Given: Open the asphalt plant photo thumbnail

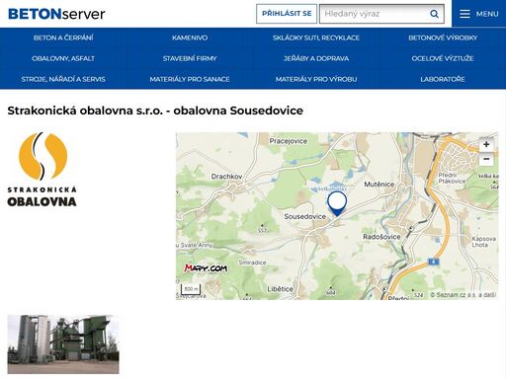Looking at the screenshot, I should pyautogui.click(x=63, y=344).
